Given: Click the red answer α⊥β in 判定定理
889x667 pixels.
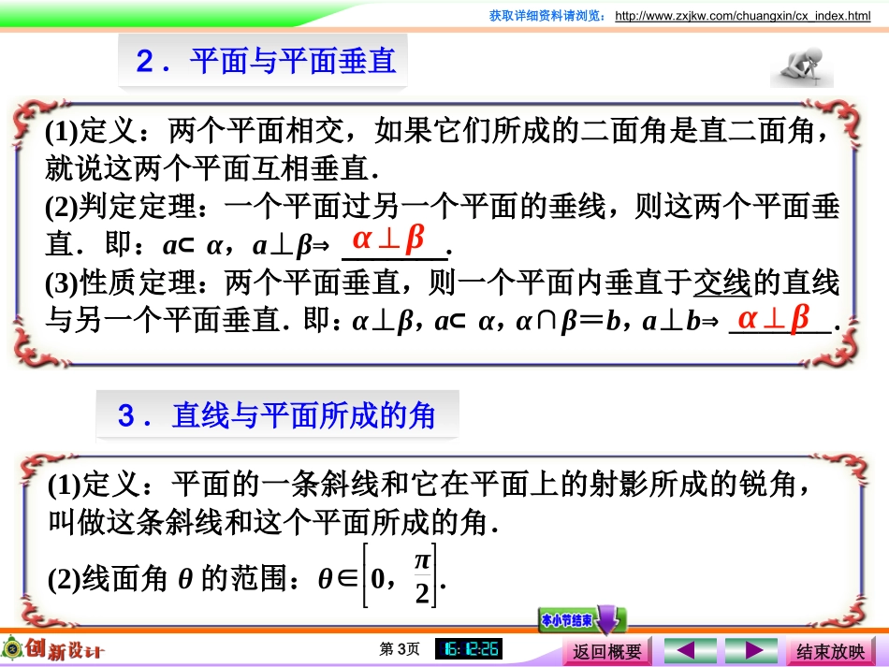Looking at the screenshot, I should pyautogui.click(x=389, y=238).
